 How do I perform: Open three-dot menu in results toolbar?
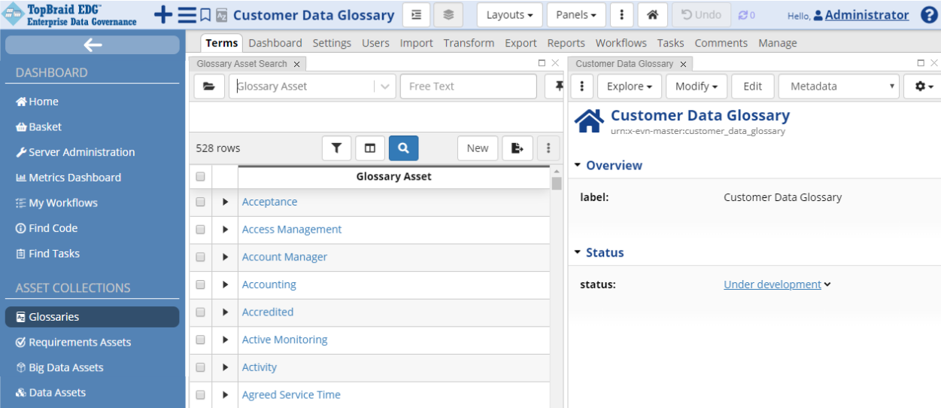pyautogui.click(x=548, y=148)
